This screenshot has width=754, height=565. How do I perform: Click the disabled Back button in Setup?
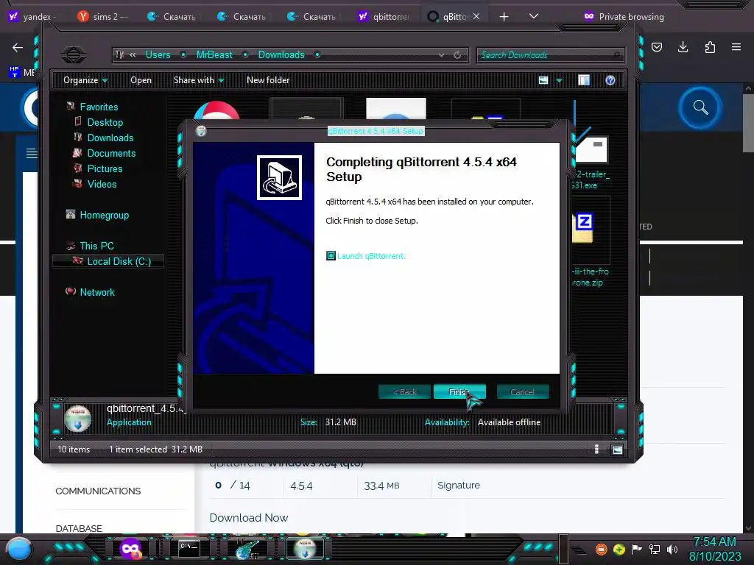404,391
